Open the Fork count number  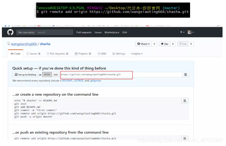[x=191, y=44]
